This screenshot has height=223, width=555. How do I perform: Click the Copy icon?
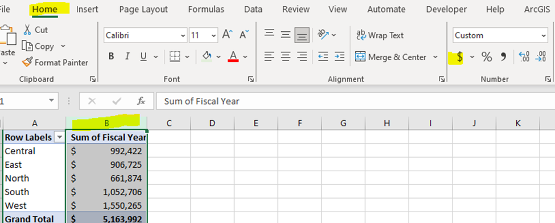[x=27, y=47]
